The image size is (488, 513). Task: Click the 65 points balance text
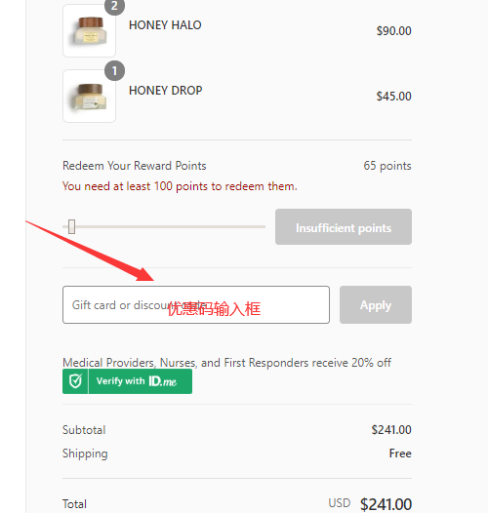point(387,166)
